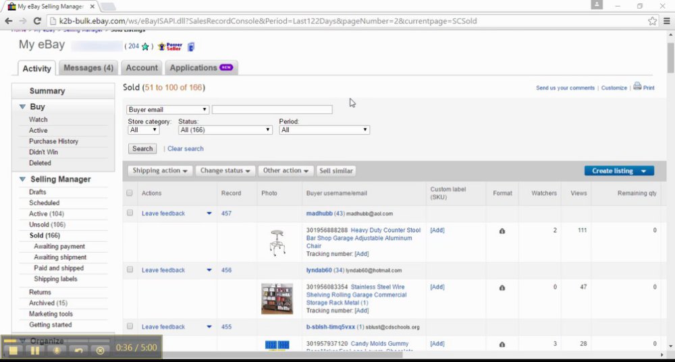Click the counter stool photo thumbnail
Viewport: 675px width, 362px height.
click(277, 243)
